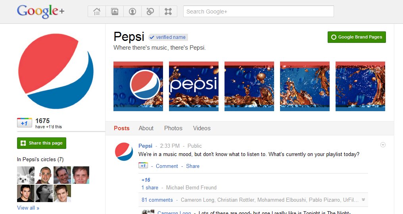Screen dimensions: 403x214
Task: Click the Google Brand Pages button
Action: (357, 37)
